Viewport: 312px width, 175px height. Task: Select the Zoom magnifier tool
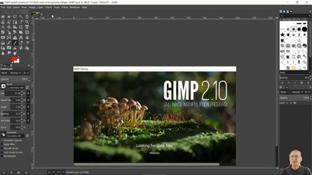coord(27,22)
